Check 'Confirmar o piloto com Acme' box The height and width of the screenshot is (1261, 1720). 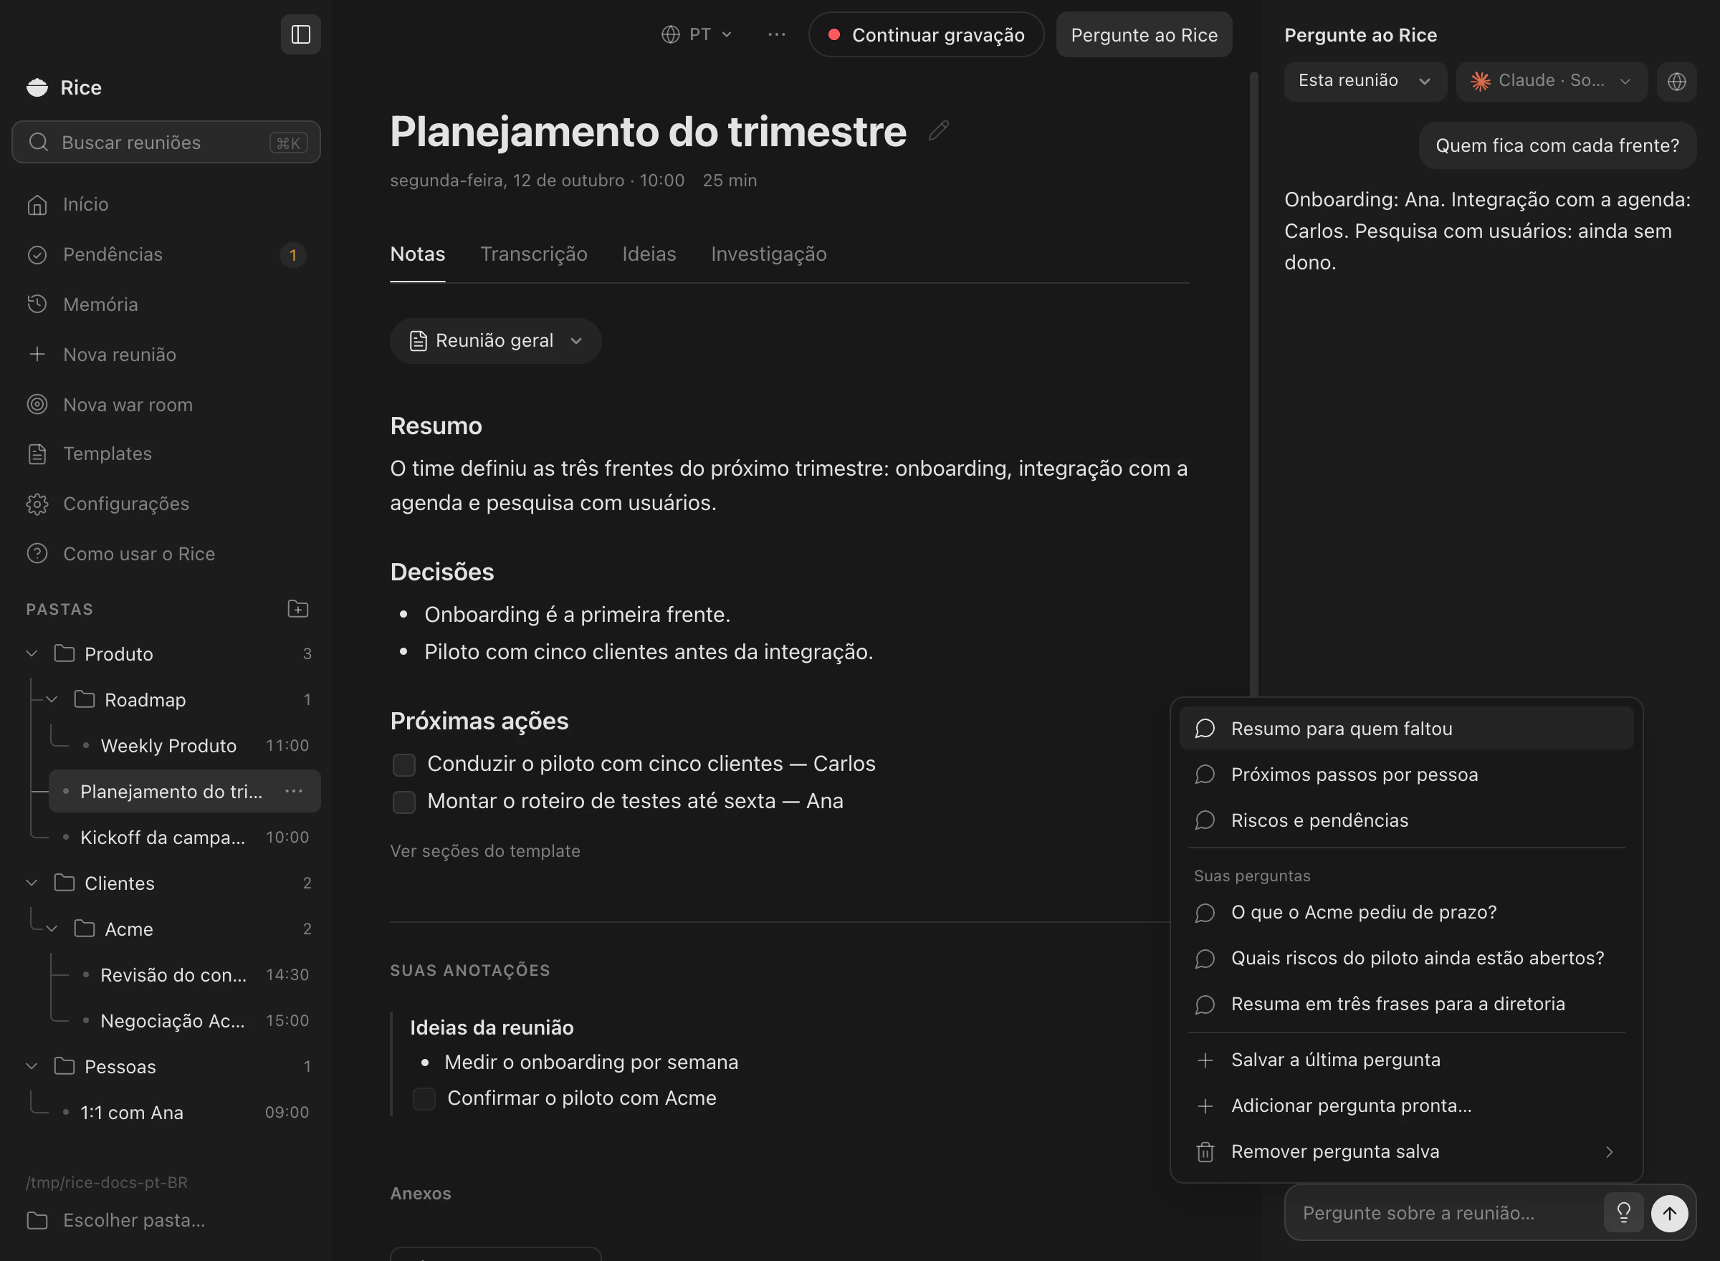pyautogui.click(x=424, y=1098)
